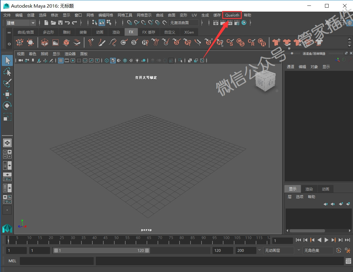Select the Rotate tool
Screen dimensions: 353x272
[x=7, y=106]
